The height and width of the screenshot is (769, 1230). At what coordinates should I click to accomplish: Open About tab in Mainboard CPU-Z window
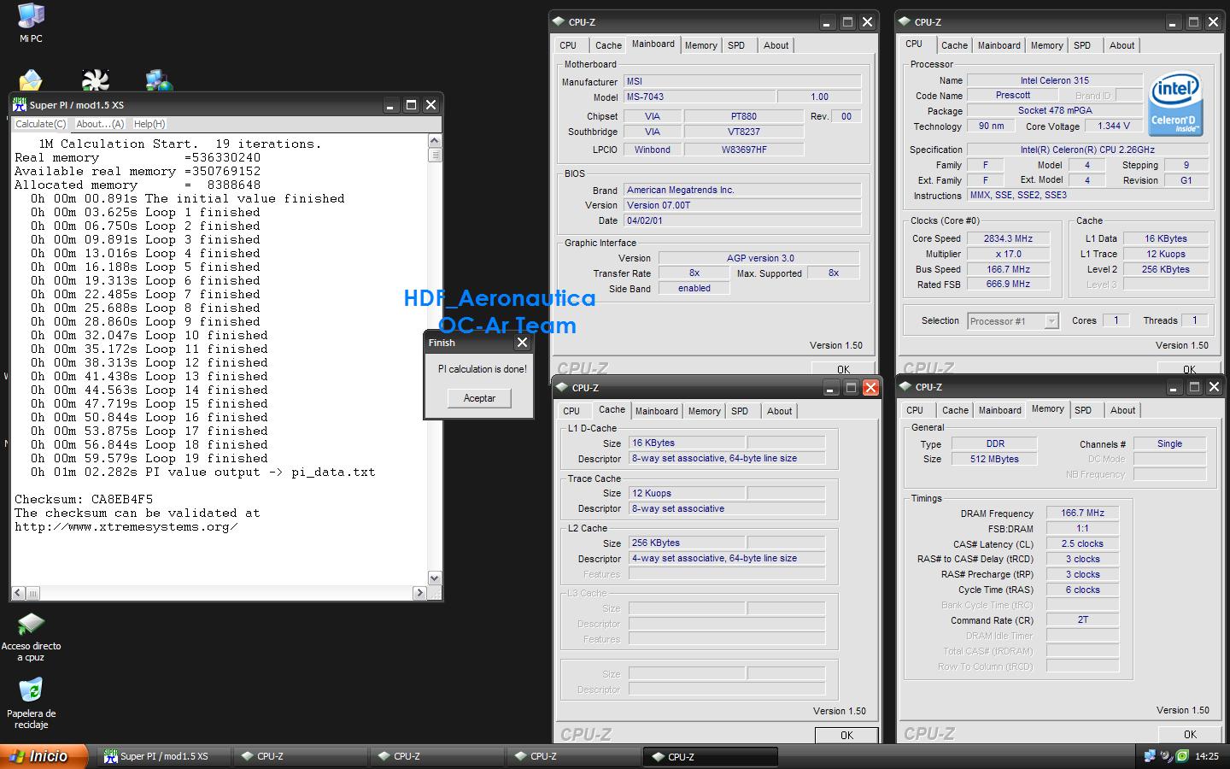point(776,45)
